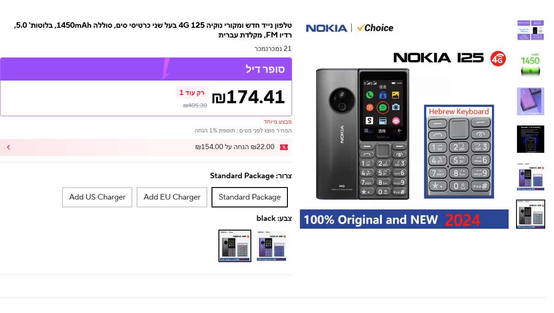554x313 pixels.
Task: Expand the ₪22.00 discount coupon chevron
Action: (8, 147)
